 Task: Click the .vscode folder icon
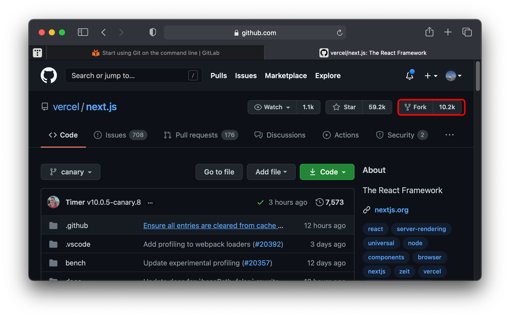click(53, 244)
